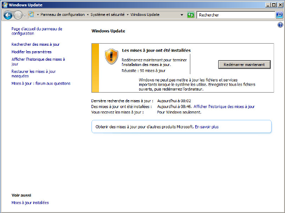The width and height of the screenshot is (285, 213).
Task: Click Restaurer les mises à jour masquées
Action: coord(34,73)
